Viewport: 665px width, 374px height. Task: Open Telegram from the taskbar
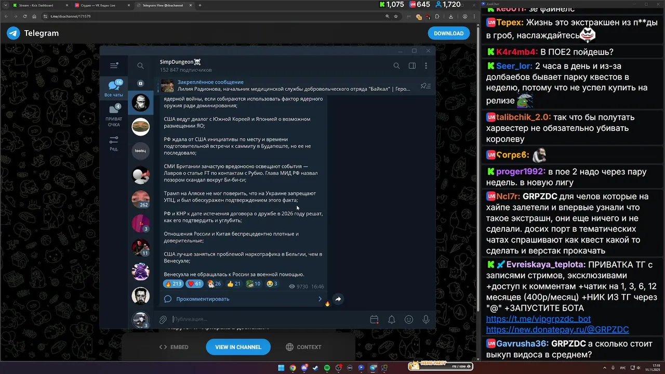[373, 368]
